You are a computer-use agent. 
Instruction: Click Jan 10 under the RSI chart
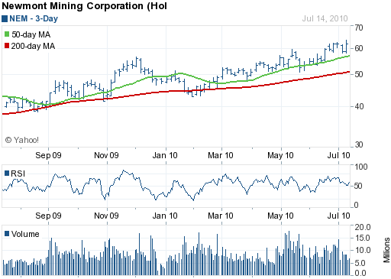(x=165, y=216)
